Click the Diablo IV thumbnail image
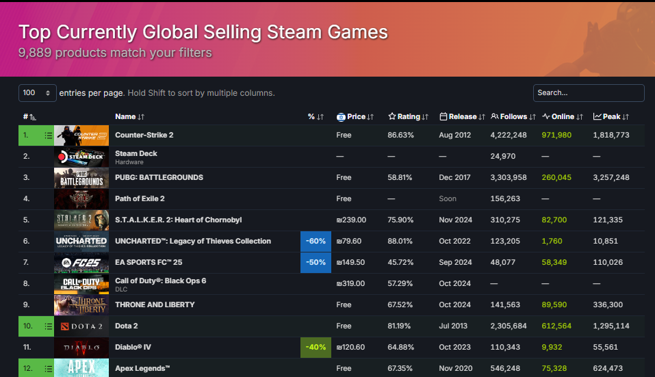The width and height of the screenshot is (655, 377). (81, 348)
